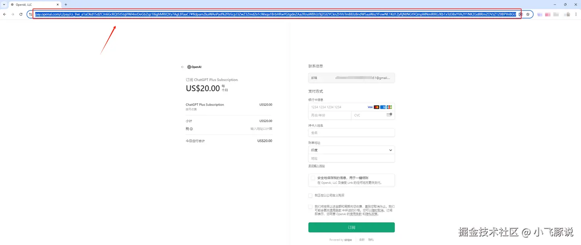Screen dimensions: 581x245
Task: Click the browser forward arrow
Action: pos(13,14)
